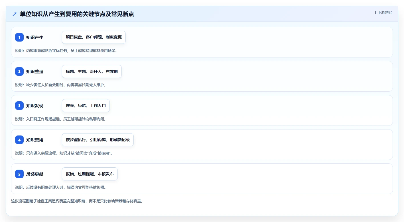Screen dimensions: 404x222
Task: Click the note about 缺少责任人和有效期
Action: 60,85
